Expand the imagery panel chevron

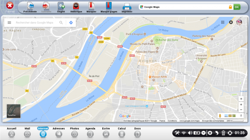[x=241, y=116]
